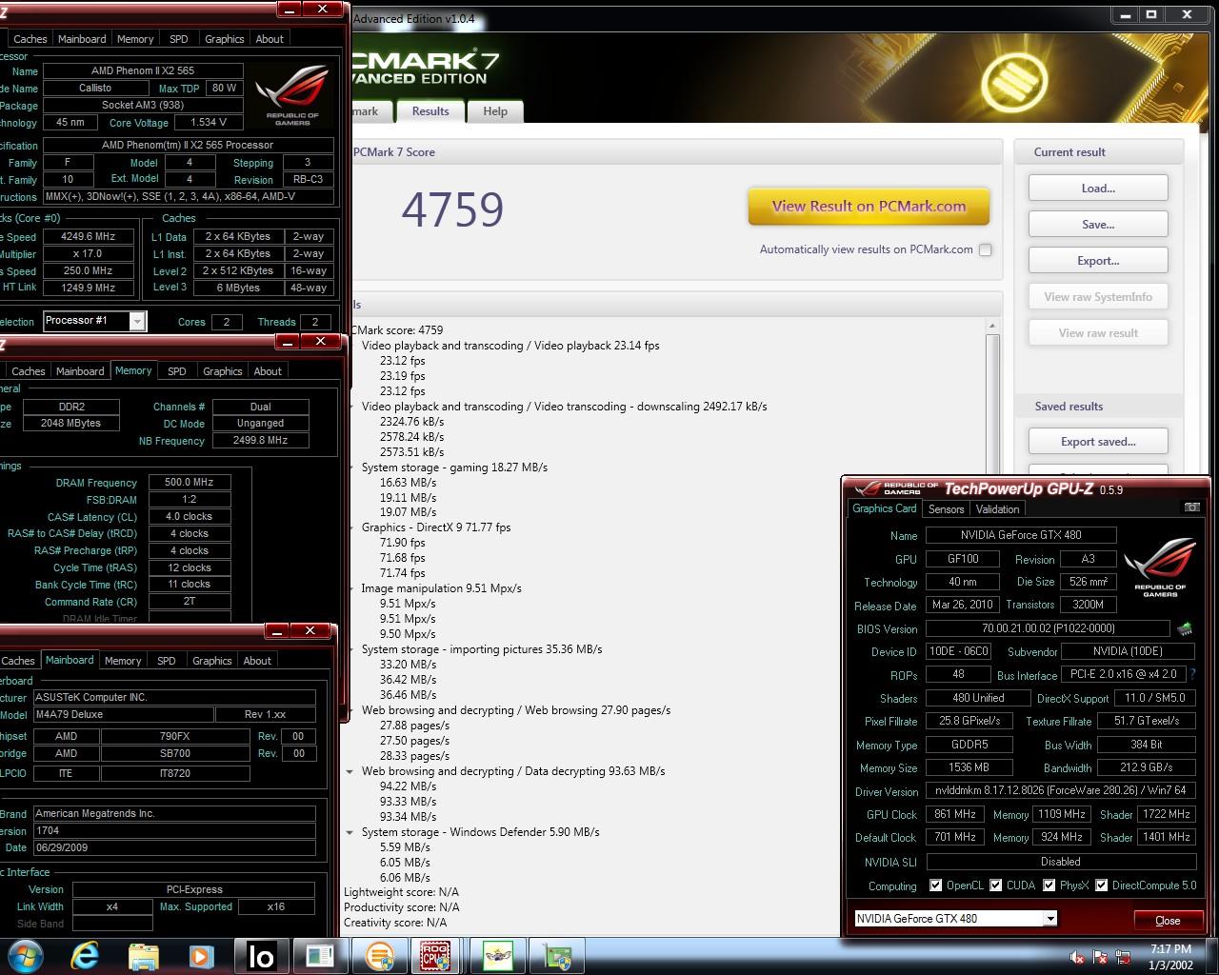This screenshot has height=975, width=1219.
Task: Open SPD tab in top CPU-Z window
Action: [x=178, y=39]
